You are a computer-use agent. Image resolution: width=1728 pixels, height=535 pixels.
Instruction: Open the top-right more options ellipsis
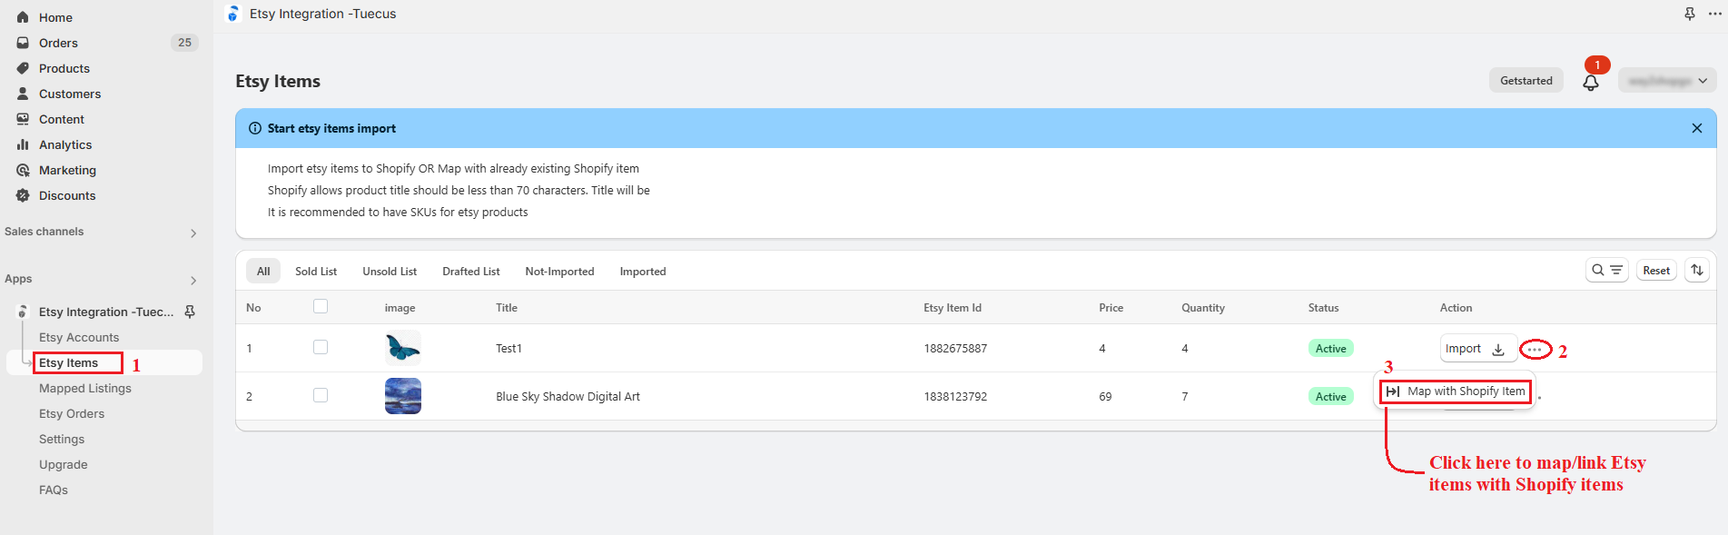pos(1715,14)
